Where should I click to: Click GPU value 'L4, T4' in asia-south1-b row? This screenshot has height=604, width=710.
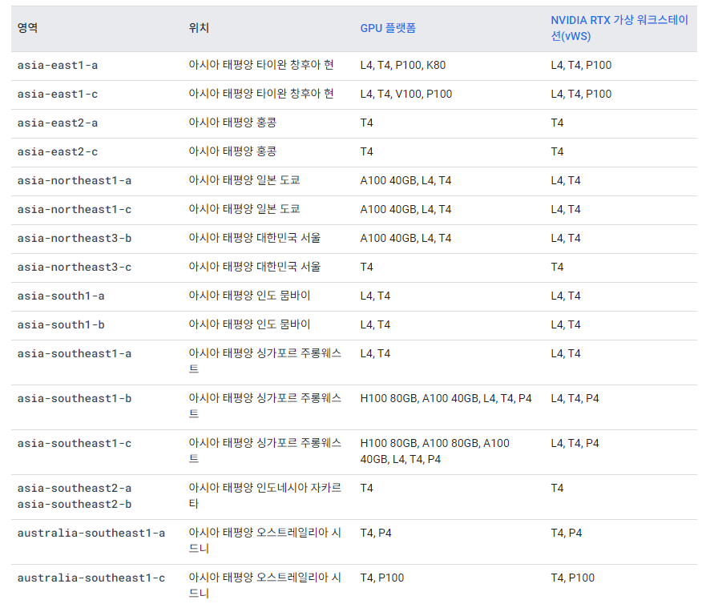(375, 324)
